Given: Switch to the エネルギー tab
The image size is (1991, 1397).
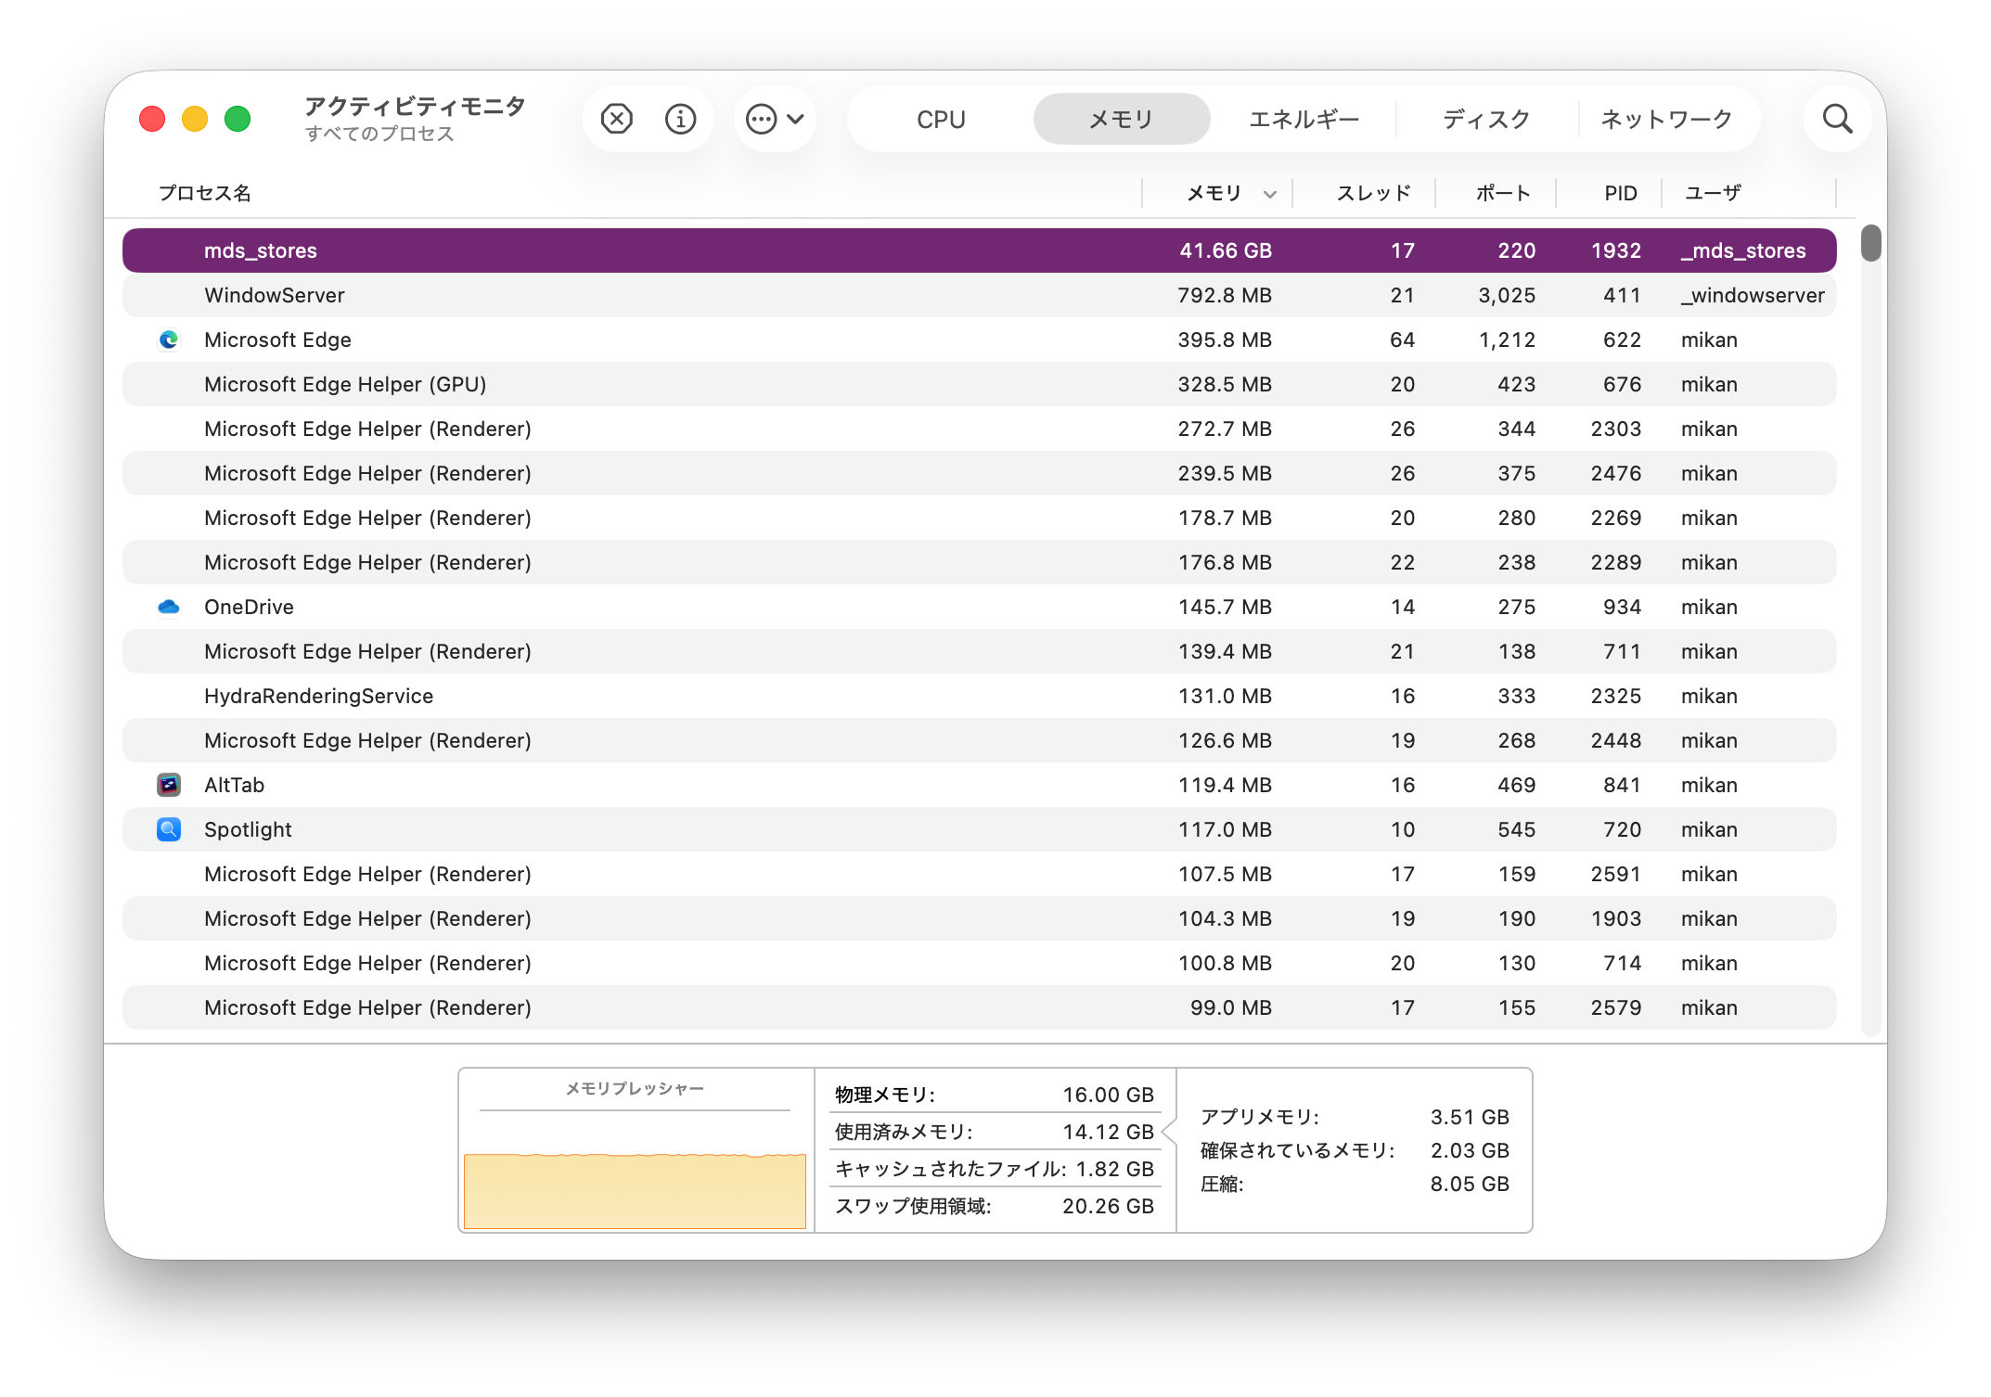Looking at the screenshot, I should click(x=1304, y=119).
